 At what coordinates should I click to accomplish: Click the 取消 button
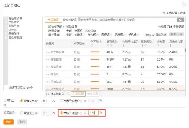(22, 122)
